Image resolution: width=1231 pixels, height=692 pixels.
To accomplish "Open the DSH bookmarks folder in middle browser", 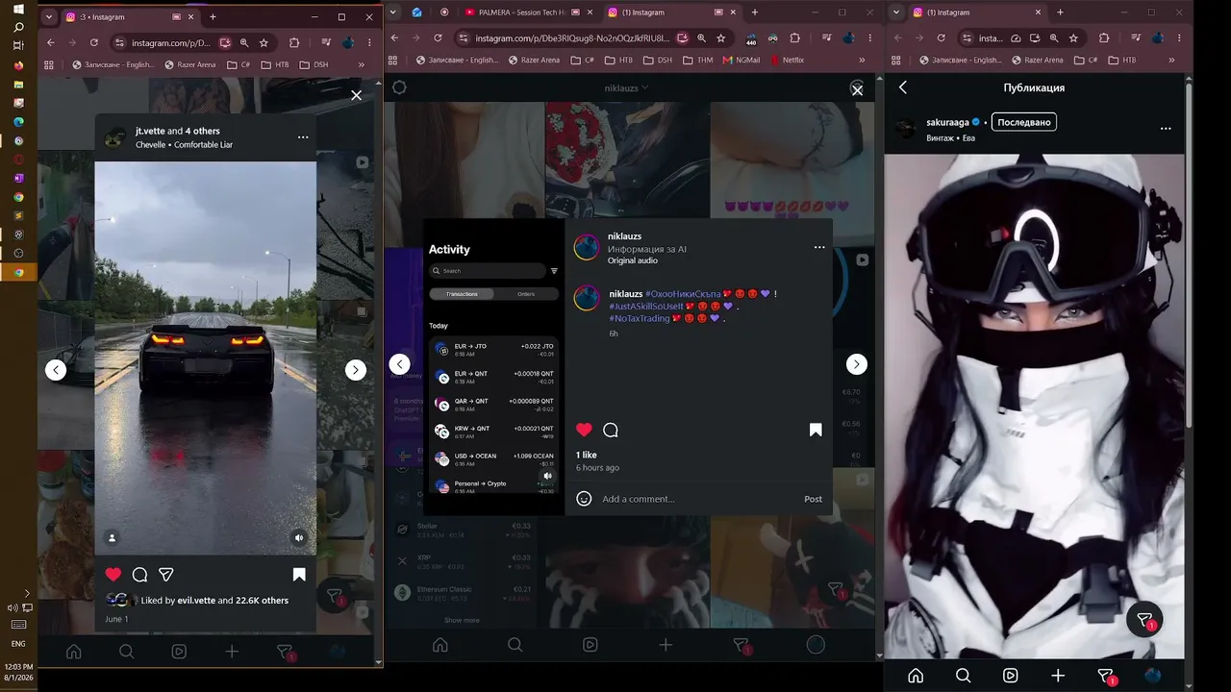I will (658, 60).
